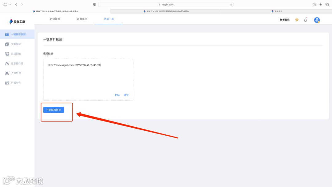Image resolution: width=332 pixels, height=187 pixels.
Task: Go forward with Safari forward arrow
Action: [22, 4]
